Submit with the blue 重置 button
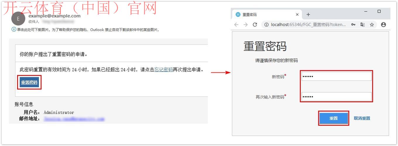398x146 pixels. [334, 118]
